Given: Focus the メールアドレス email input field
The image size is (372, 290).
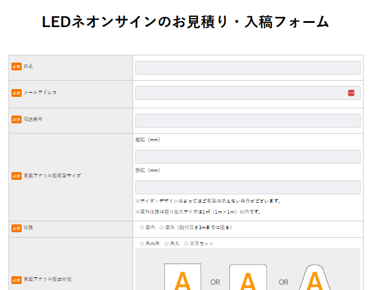Looking at the screenshot, I should point(241,93).
